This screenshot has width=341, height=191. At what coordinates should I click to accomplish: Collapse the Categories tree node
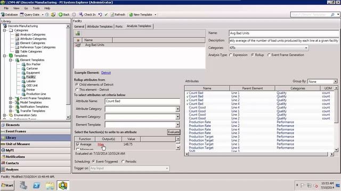4,30
